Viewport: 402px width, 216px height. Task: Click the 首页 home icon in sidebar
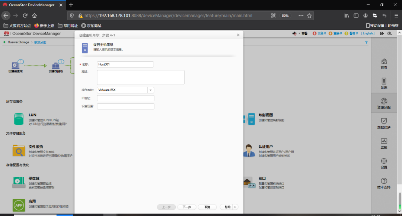[384, 61]
